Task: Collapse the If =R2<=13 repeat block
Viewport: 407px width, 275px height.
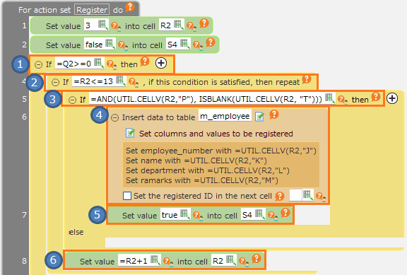Action: click(55, 82)
